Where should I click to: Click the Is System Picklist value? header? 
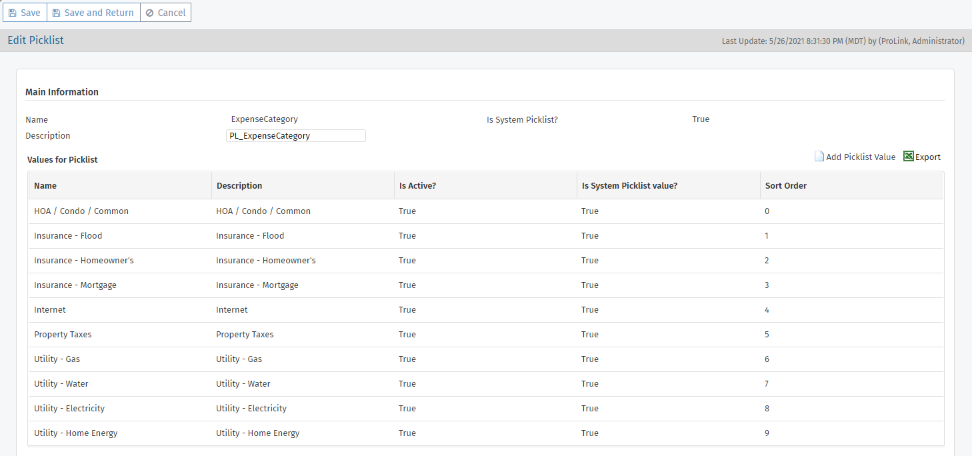coord(629,186)
